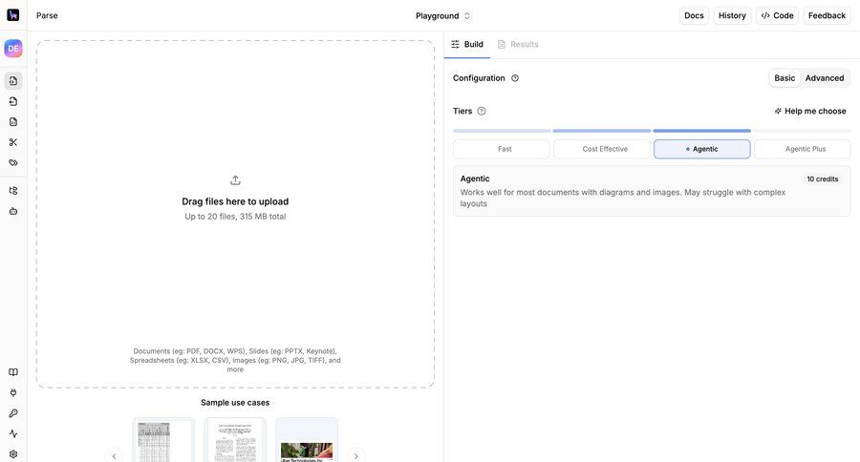The height and width of the screenshot is (462, 860).
Task: Open the settings gear in sidebar
Action: [x=13, y=454]
